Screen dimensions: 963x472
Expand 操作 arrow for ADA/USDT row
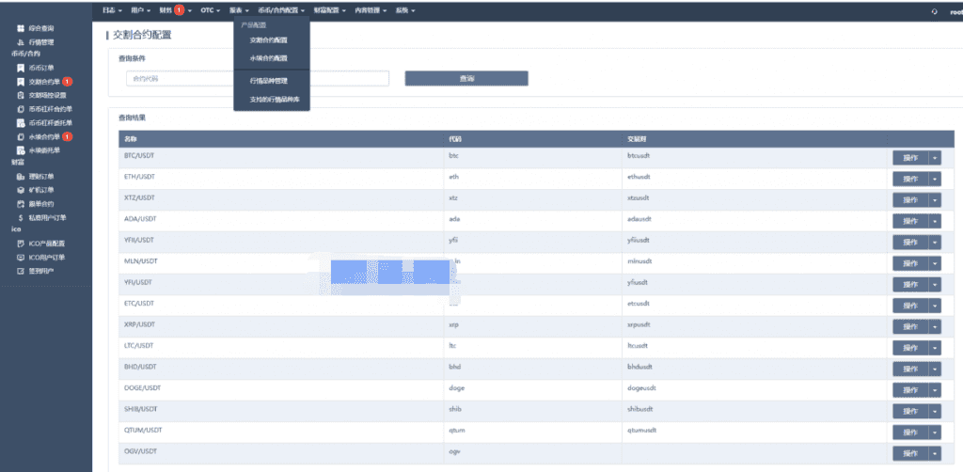935,221
